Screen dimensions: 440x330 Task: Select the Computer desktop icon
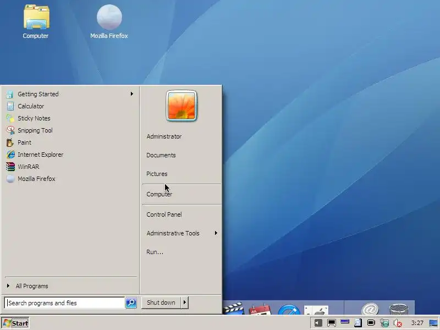(x=36, y=21)
